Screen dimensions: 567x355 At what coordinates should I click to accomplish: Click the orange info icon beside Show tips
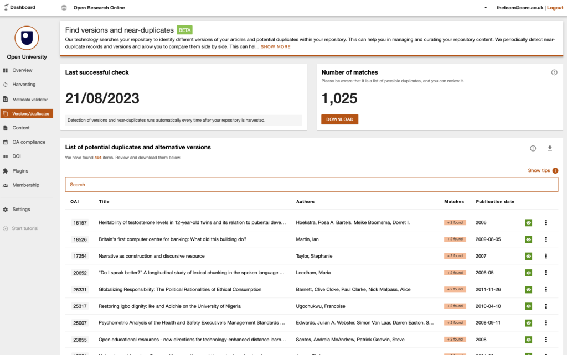click(555, 171)
